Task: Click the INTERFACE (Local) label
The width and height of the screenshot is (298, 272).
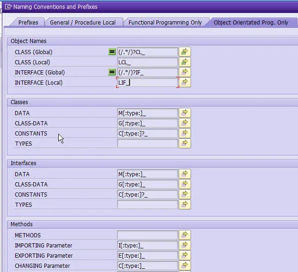Action: tap(38, 83)
